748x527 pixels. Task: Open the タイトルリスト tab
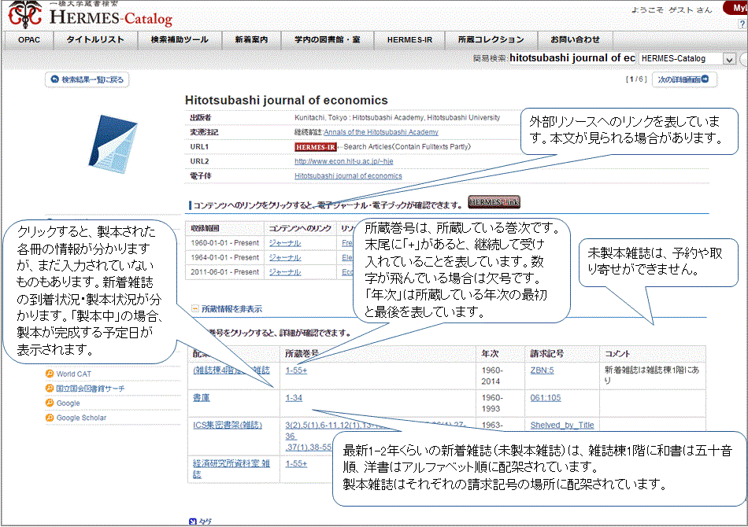point(95,40)
